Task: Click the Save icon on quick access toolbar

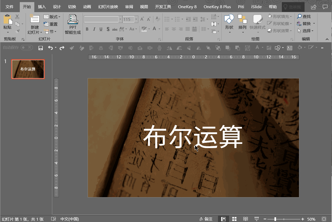Action: [x=40, y=48]
